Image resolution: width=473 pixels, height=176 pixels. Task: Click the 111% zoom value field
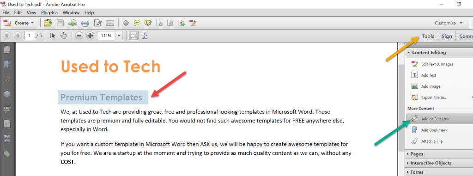(106, 36)
